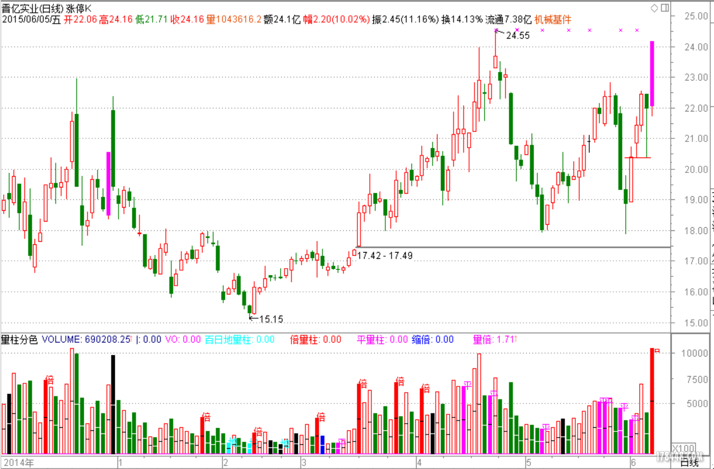The image size is (714, 469).
Task: Click the change value 幅2.20(10.02%)
Action: pos(336,20)
